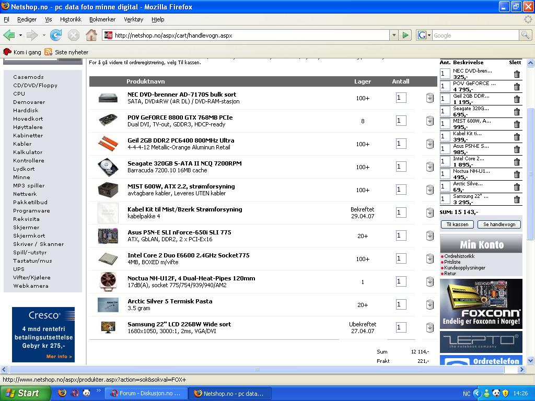Open Back button history dropdown

pos(20,35)
